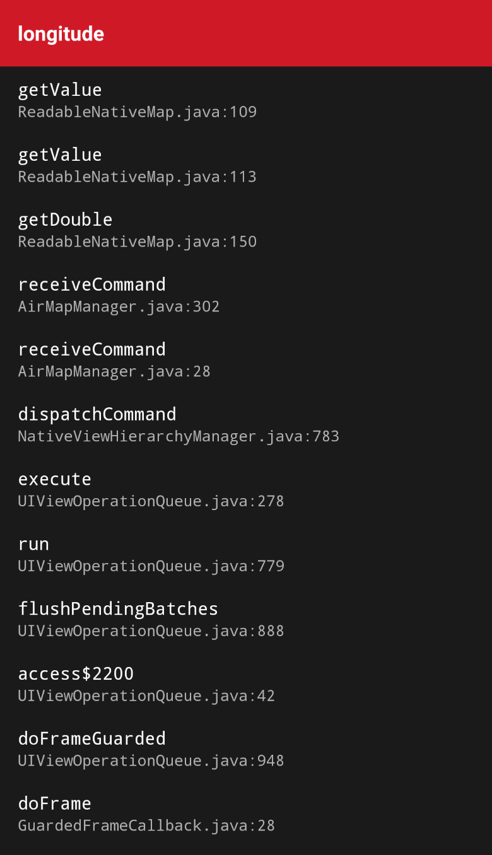The width and height of the screenshot is (492, 855).
Task: Select the second getValue stack frame
Action: click(x=60, y=154)
